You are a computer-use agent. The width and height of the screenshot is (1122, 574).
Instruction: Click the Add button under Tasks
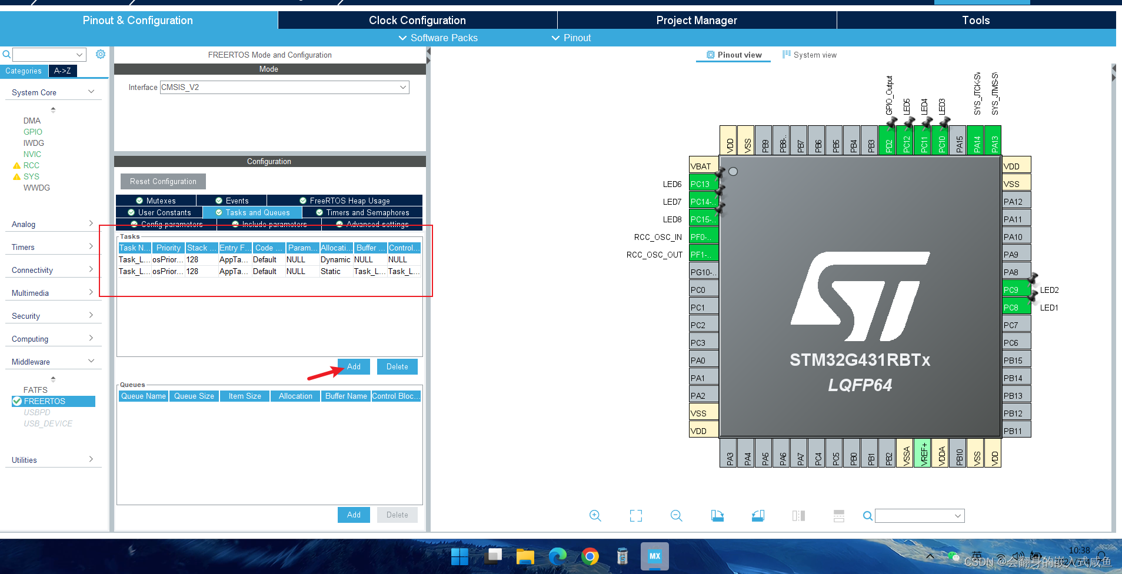[x=353, y=366]
